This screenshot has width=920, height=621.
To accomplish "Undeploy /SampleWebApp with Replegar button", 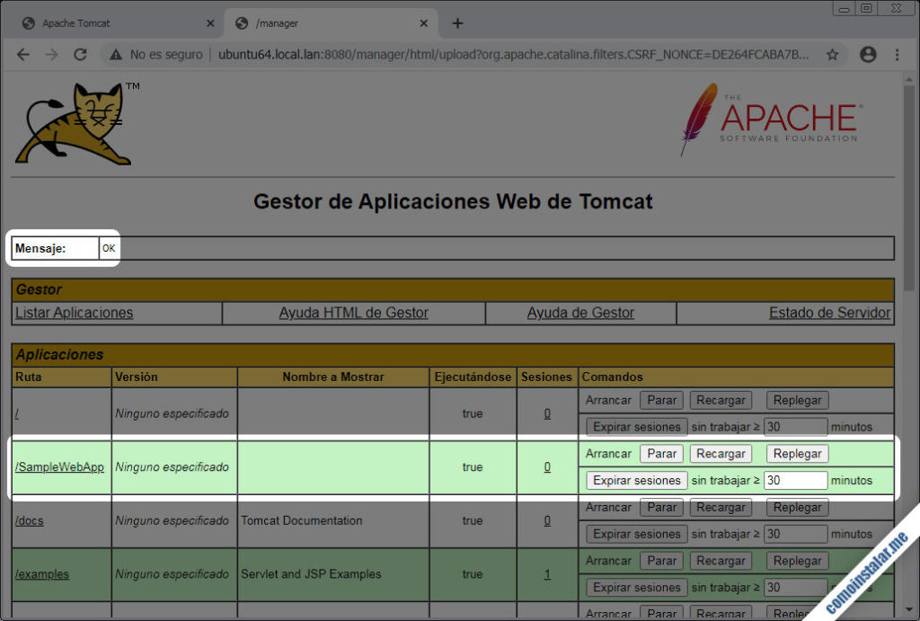I will point(798,454).
